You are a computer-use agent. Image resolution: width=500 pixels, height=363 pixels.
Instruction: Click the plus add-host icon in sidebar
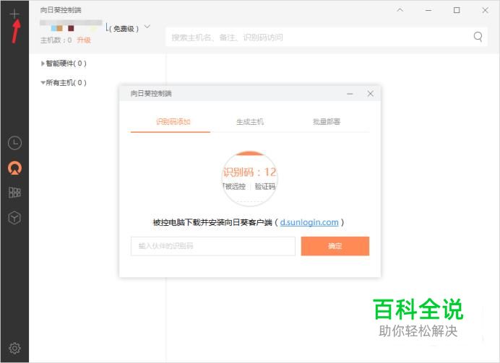14,14
